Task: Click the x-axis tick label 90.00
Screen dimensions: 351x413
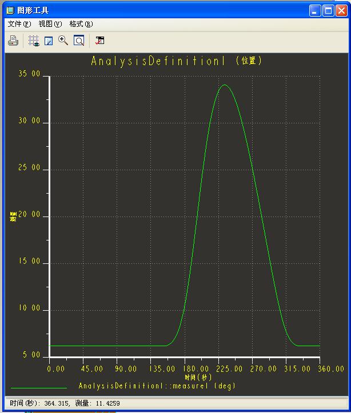Action: tap(126, 369)
